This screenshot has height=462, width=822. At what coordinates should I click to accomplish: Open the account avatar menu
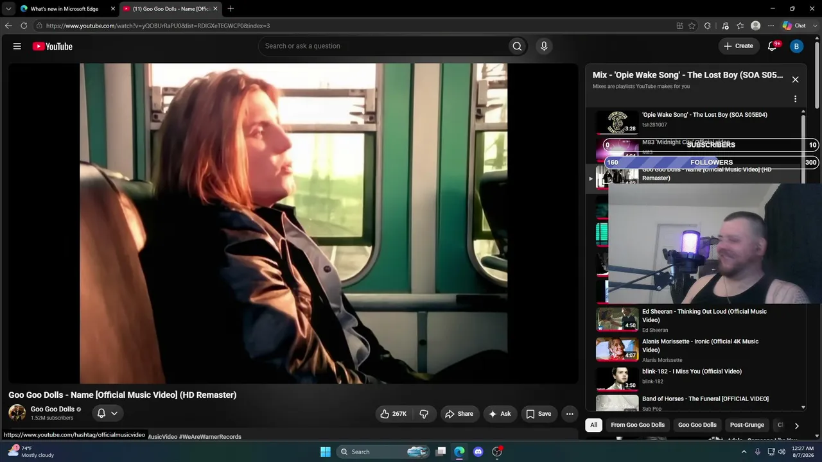pos(796,46)
